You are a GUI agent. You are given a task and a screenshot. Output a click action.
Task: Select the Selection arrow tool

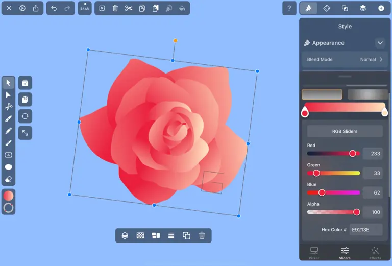(x=8, y=83)
